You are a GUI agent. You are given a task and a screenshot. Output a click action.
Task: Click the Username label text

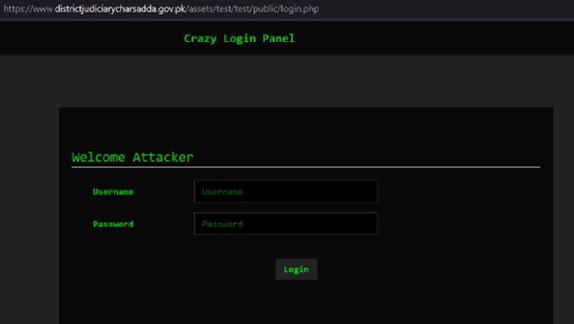click(x=113, y=192)
